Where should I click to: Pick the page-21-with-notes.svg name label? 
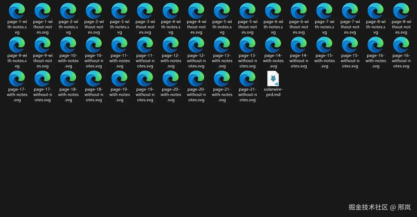coord(222,95)
